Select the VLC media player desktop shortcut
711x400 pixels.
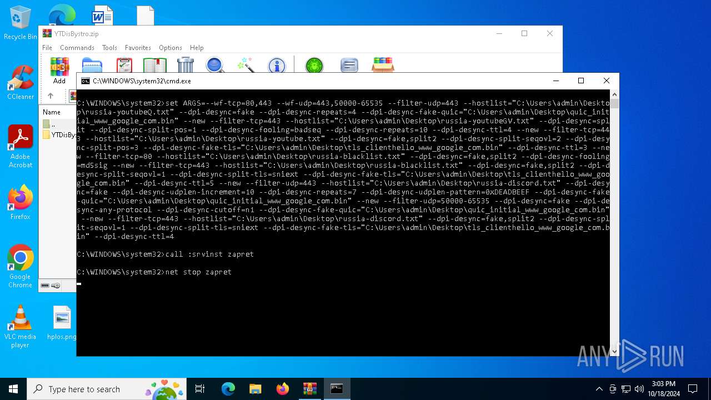point(20,327)
